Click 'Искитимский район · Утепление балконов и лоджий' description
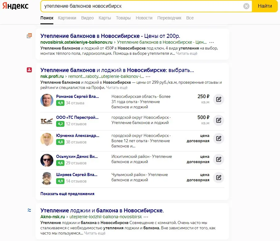The width and height of the screenshot is (280, 241). point(142,159)
